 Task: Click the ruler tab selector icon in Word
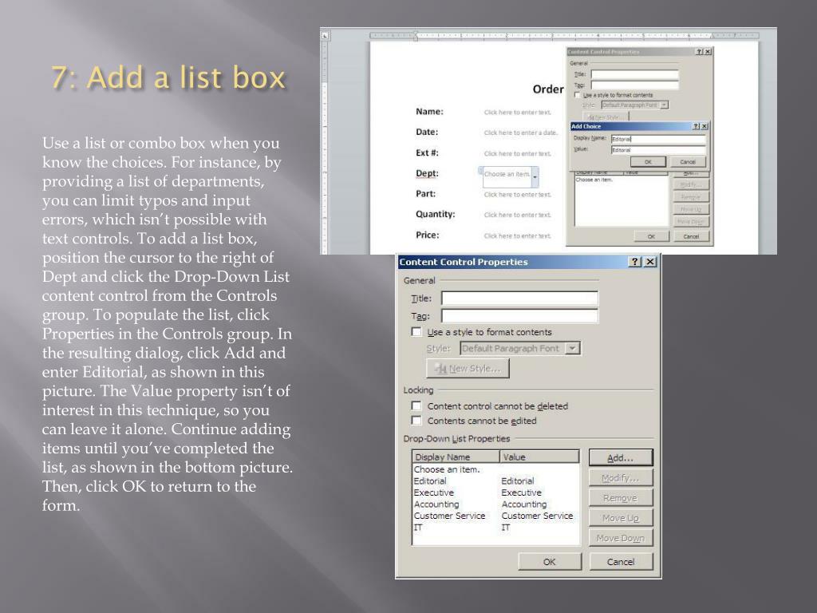coord(325,35)
